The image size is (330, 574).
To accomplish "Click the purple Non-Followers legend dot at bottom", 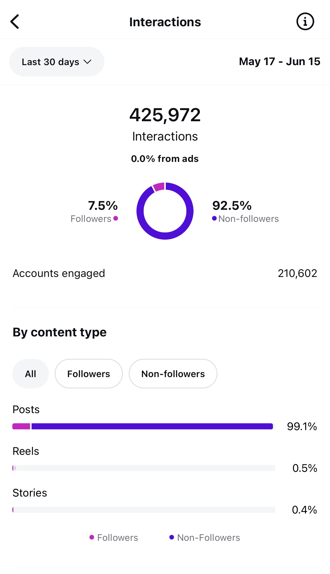I will pos(172,537).
